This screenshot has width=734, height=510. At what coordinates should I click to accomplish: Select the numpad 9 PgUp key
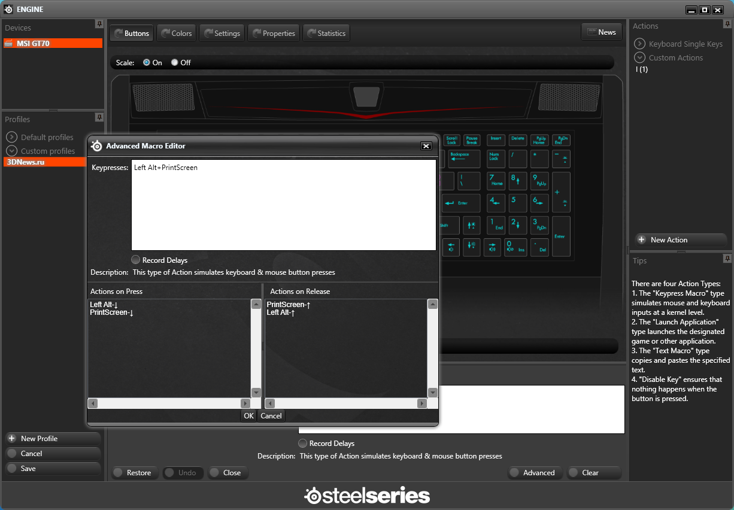point(539,180)
